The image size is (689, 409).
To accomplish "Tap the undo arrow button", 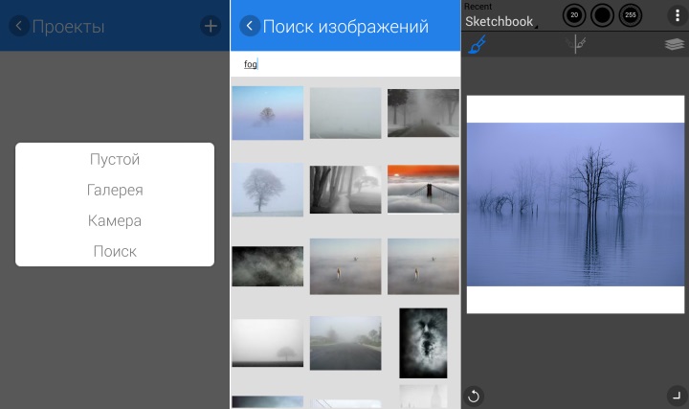I will coord(474,396).
